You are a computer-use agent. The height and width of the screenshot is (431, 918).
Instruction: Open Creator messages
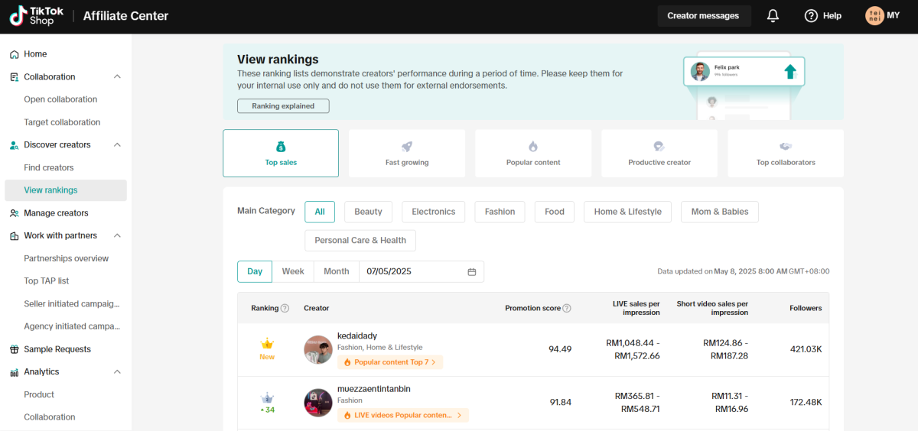click(703, 16)
